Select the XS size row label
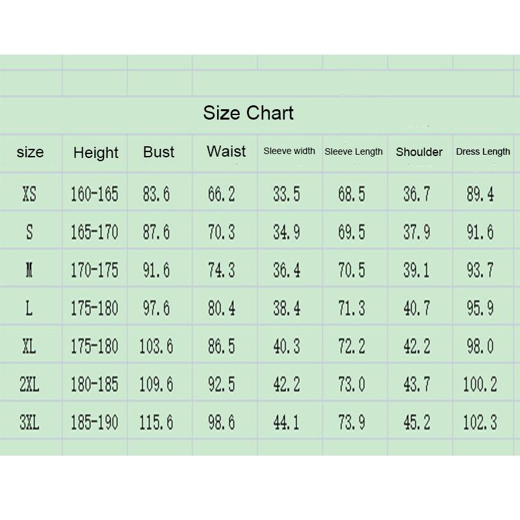This screenshot has width=520, height=520. click(x=29, y=194)
